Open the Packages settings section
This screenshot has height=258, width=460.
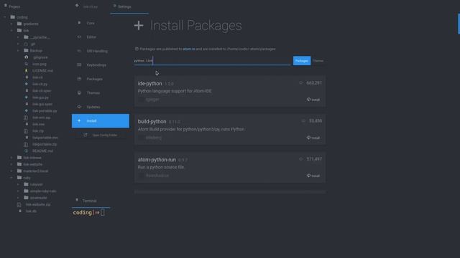click(101, 79)
